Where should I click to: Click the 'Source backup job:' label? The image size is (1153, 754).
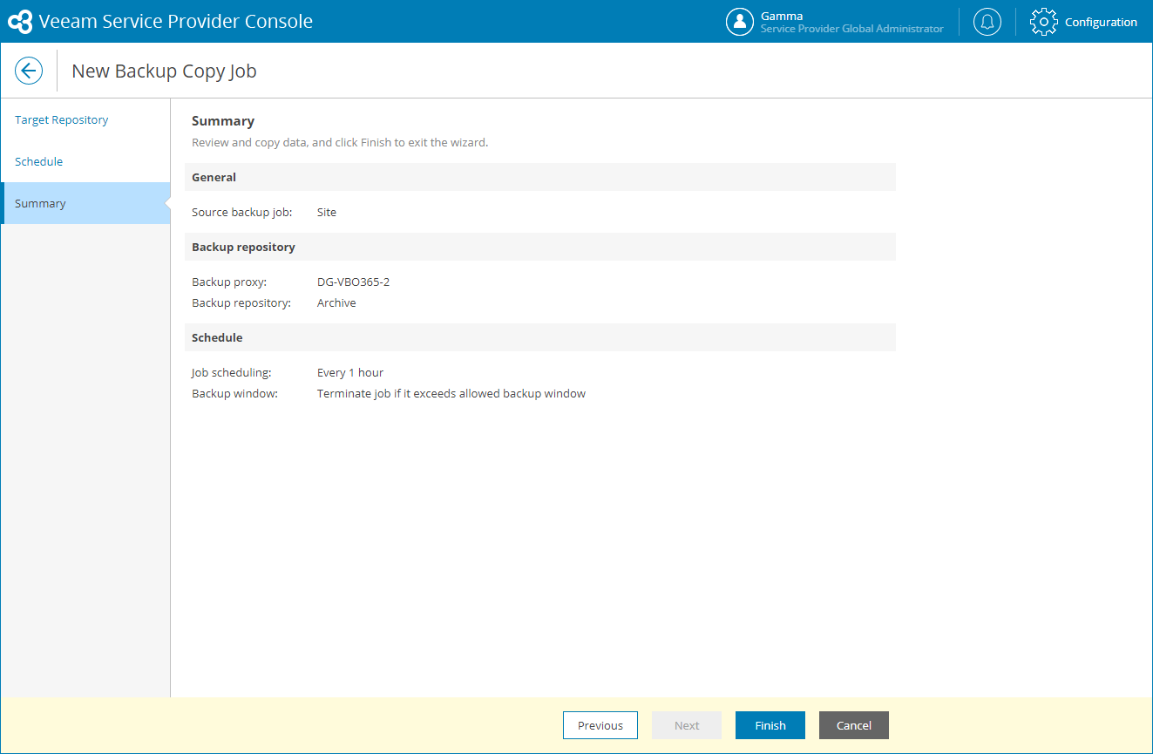point(242,212)
